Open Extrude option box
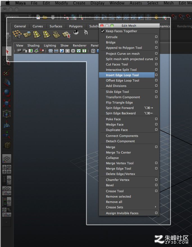Image resolution: width=192 pixels, height=247 pixels. pyautogui.click(x=156, y=37)
